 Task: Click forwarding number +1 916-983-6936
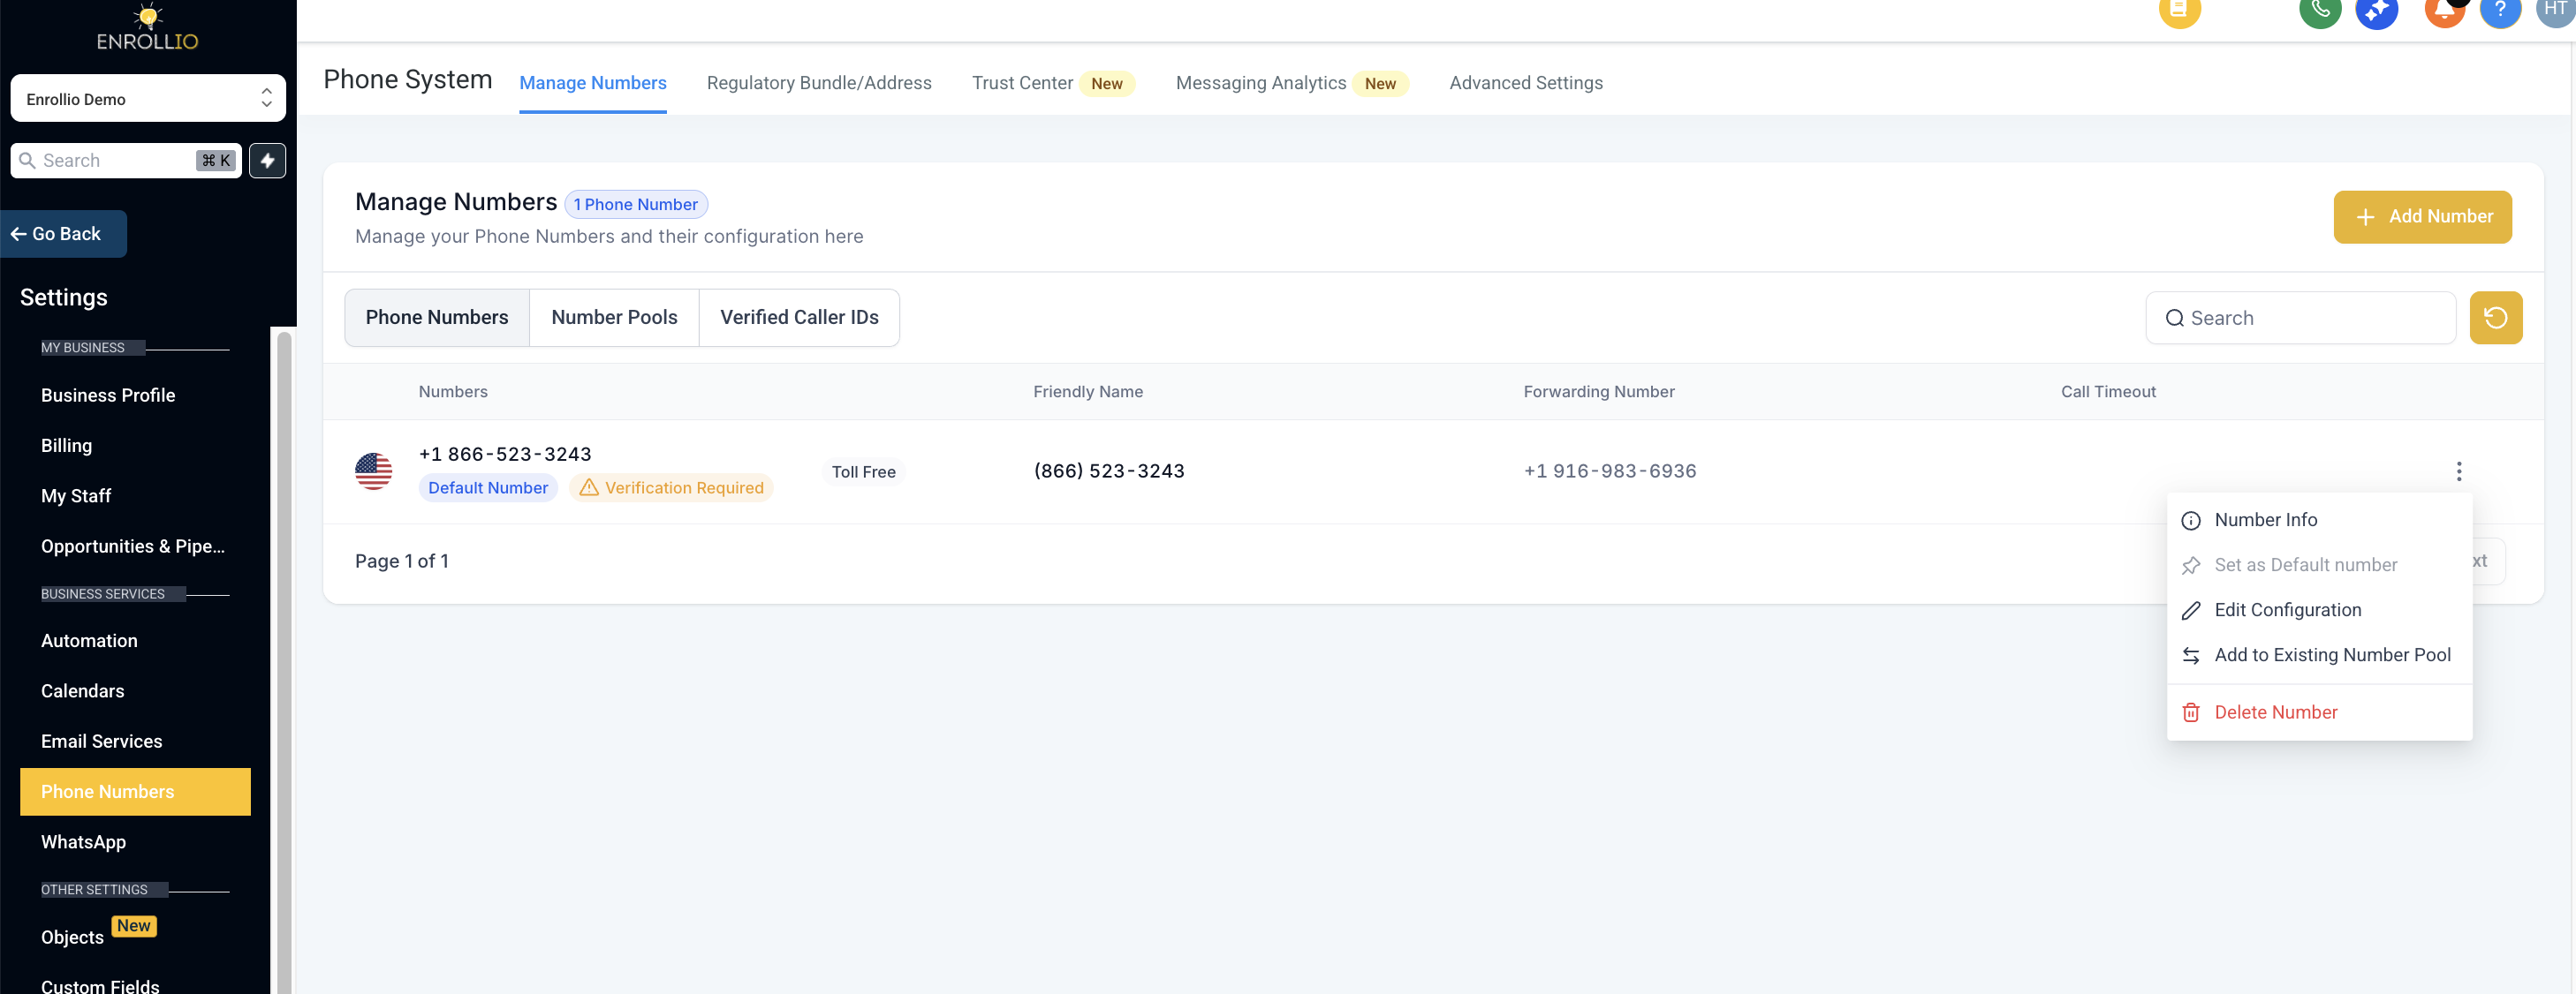click(x=1609, y=471)
